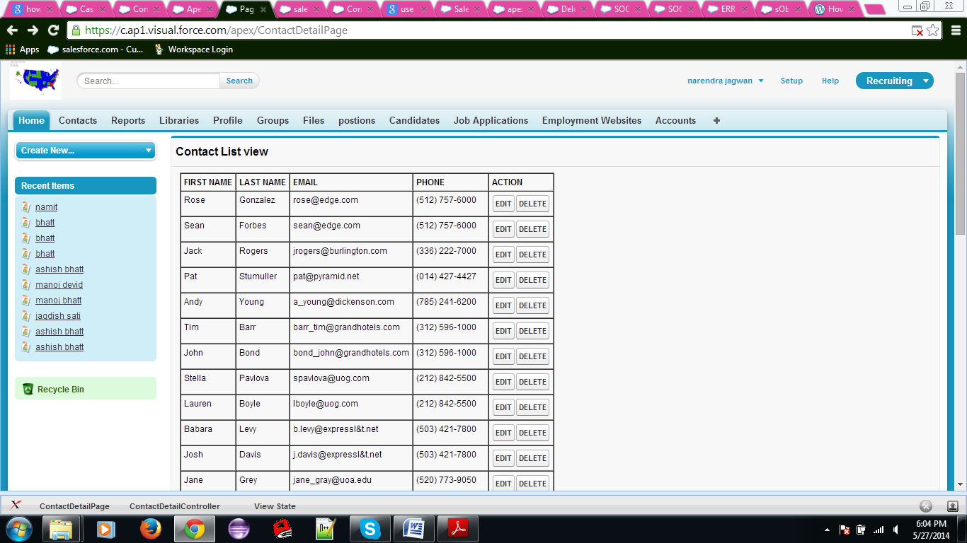Open Microsoft Word from the taskbar
The width and height of the screenshot is (967, 543).
(414, 529)
